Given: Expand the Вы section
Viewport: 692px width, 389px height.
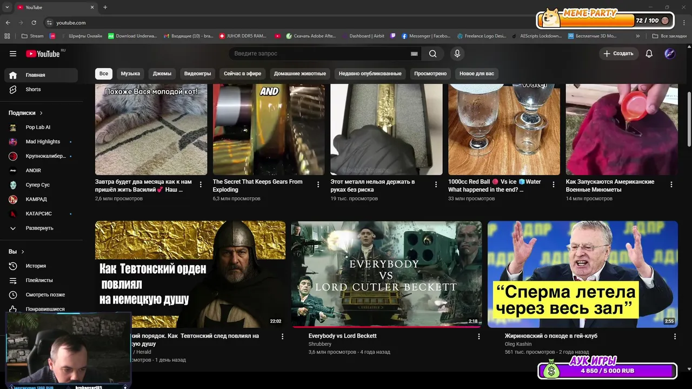Looking at the screenshot, I should point(16,251).
